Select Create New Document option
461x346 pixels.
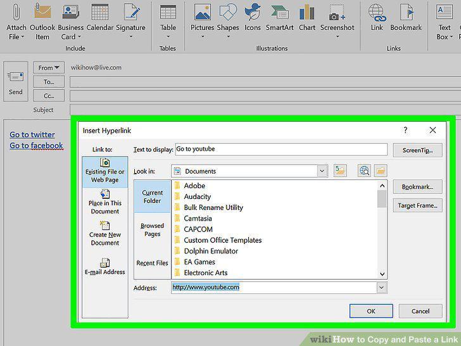(x=105, y=234)
